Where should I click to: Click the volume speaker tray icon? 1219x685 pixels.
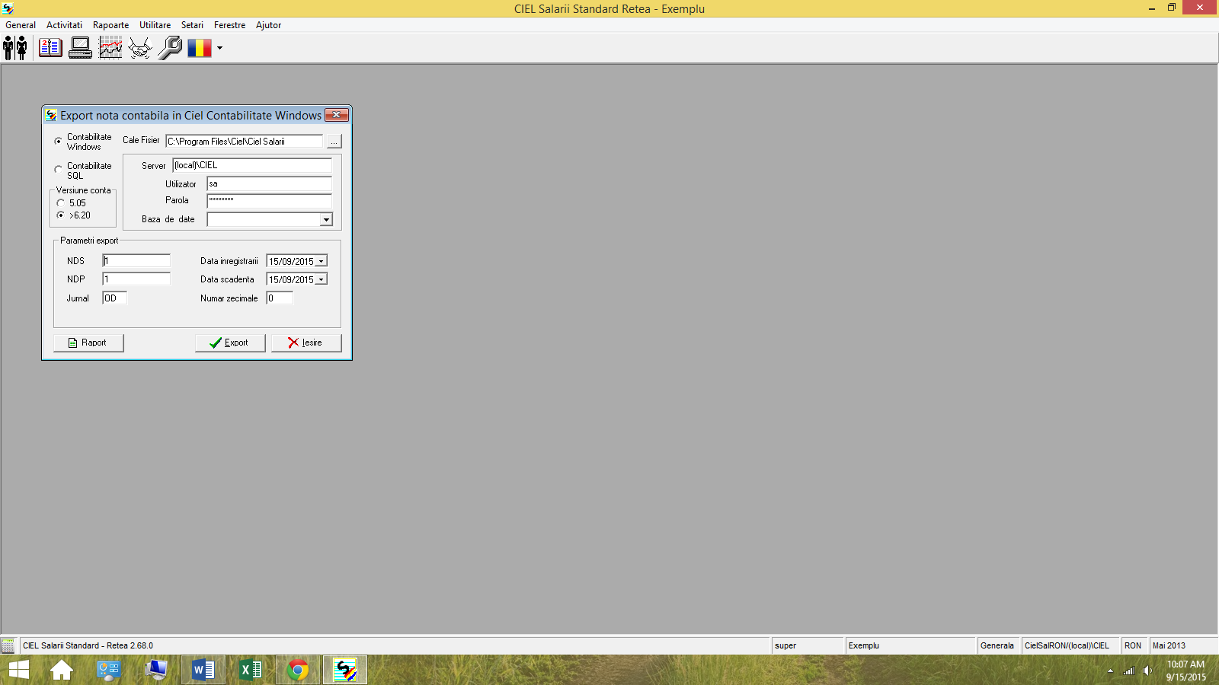point(1148,671)
